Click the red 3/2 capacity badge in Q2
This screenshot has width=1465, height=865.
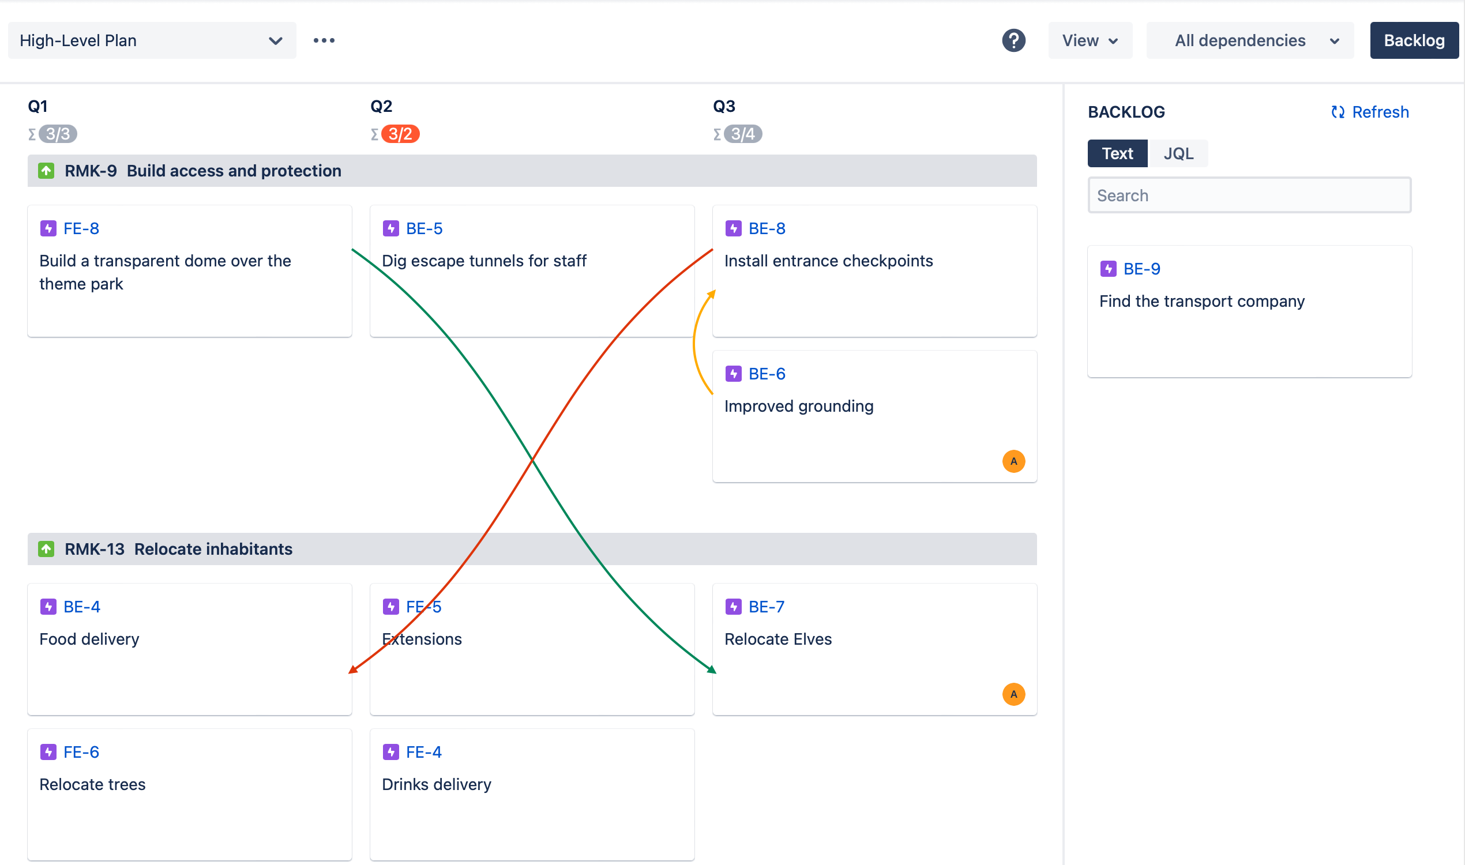point(400,134)
